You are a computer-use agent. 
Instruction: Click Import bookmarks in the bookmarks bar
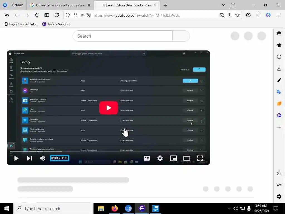(x=21, y=24)
